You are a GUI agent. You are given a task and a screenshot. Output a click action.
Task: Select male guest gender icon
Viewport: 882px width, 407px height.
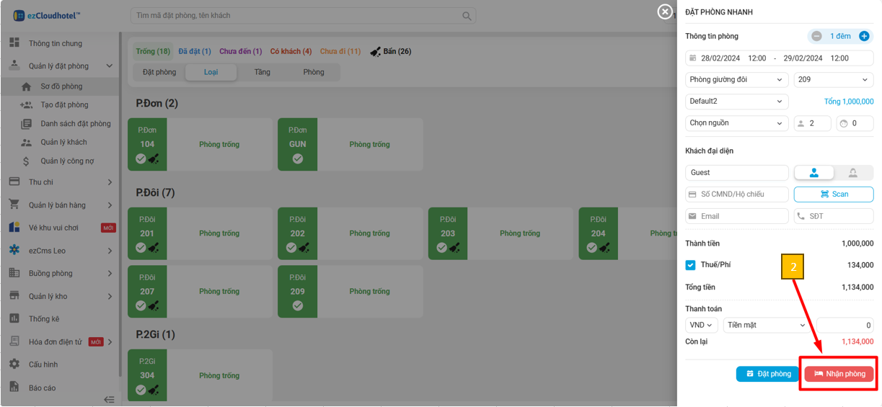tap(814, 173)
